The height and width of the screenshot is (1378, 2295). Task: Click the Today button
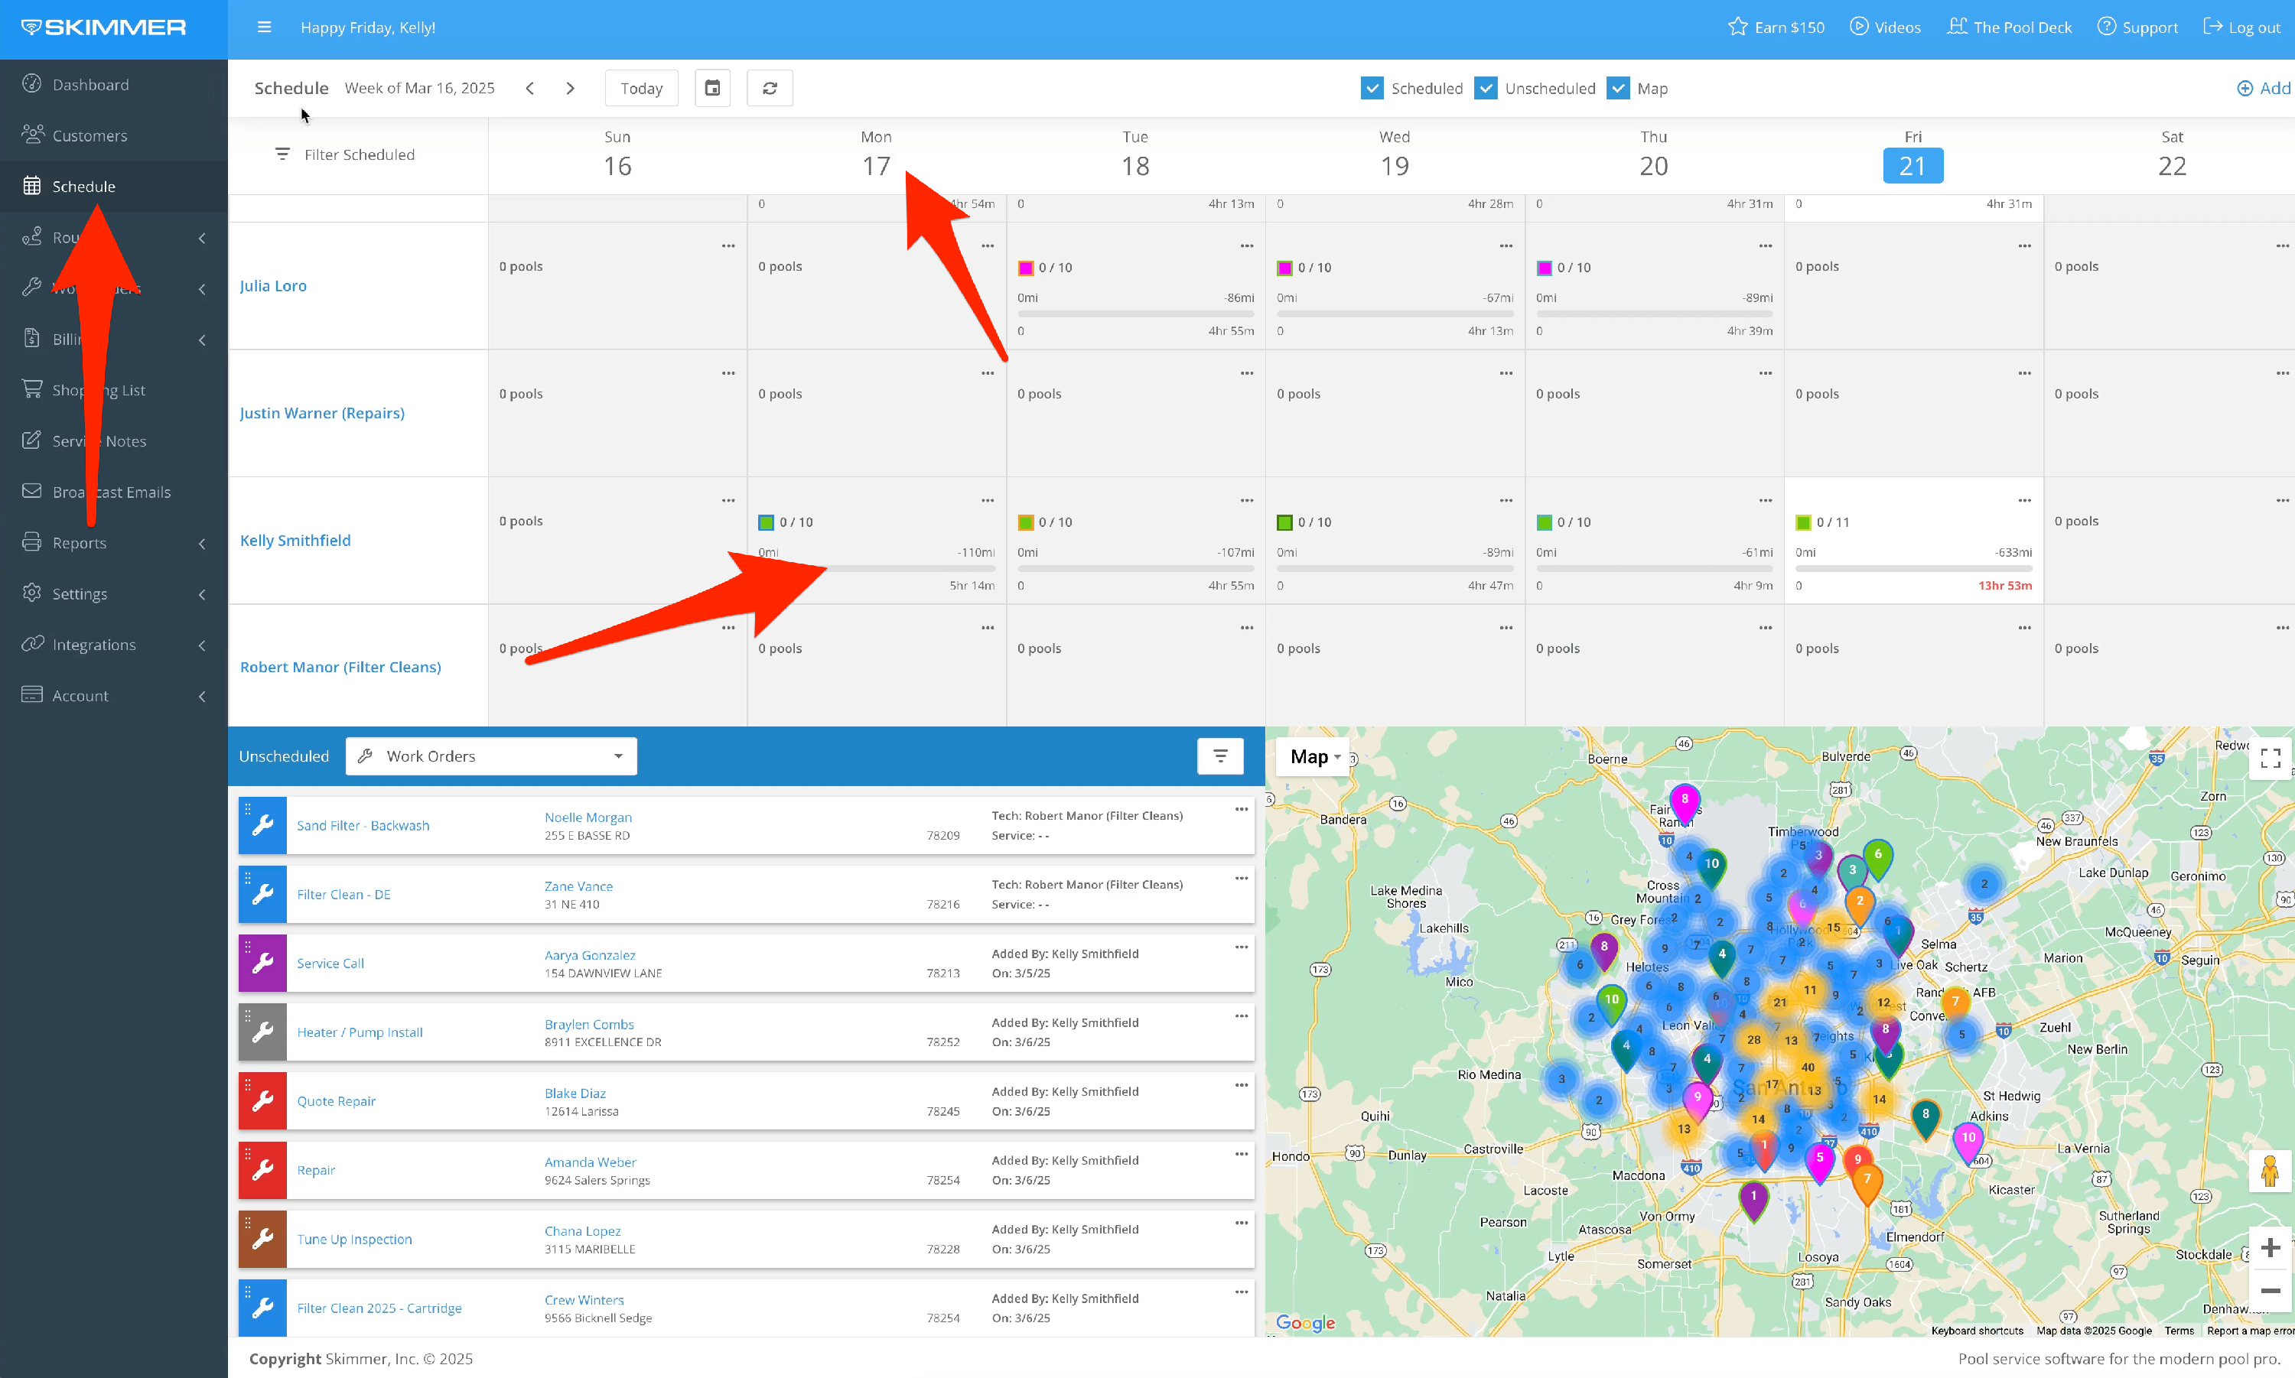[x=641, y=88]
